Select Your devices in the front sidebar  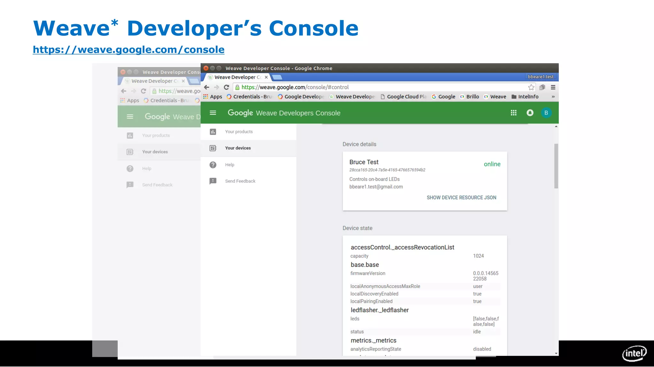point(248,148)
